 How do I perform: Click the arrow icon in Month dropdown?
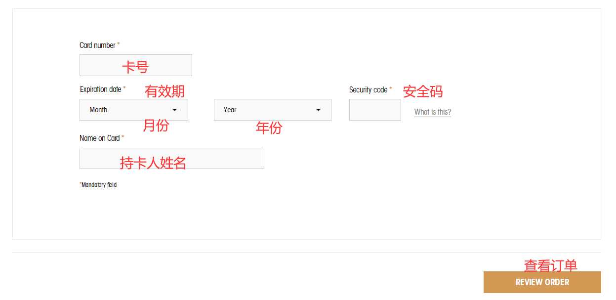tap(174, 110)
